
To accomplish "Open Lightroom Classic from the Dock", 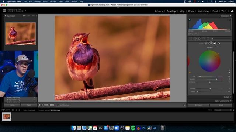I will click(155, 128).
